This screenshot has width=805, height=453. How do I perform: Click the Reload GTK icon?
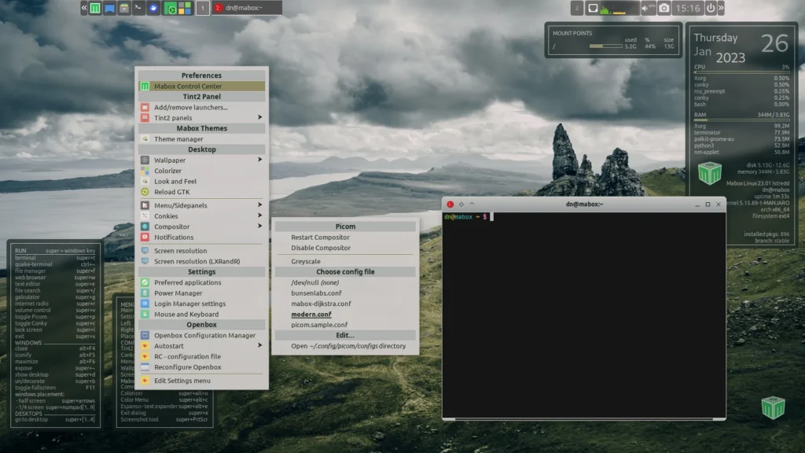click(145, 192)
